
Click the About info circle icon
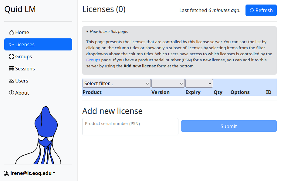[x=12, y=93]
